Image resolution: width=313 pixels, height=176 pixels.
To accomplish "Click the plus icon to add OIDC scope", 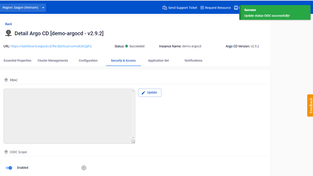I will 83,168.
